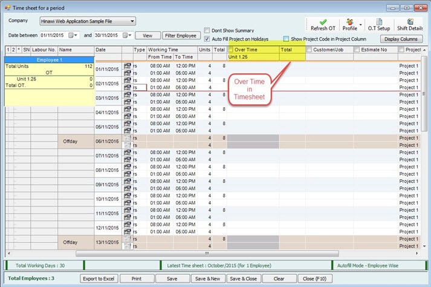Click the Clear button

(279, 279)
